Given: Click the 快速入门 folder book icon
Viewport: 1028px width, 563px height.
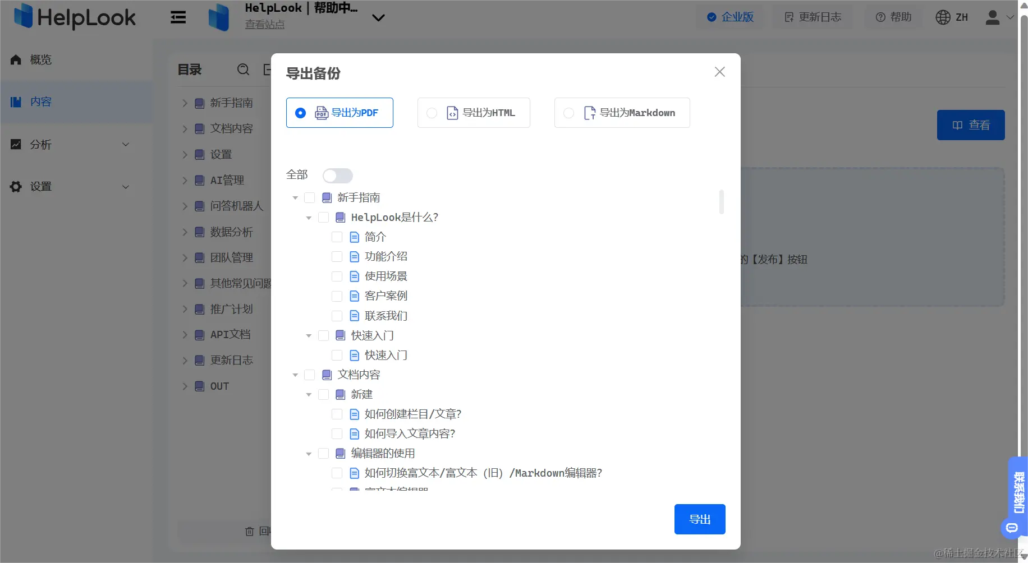Looking at the screenshot, I should tap(340, 335).
